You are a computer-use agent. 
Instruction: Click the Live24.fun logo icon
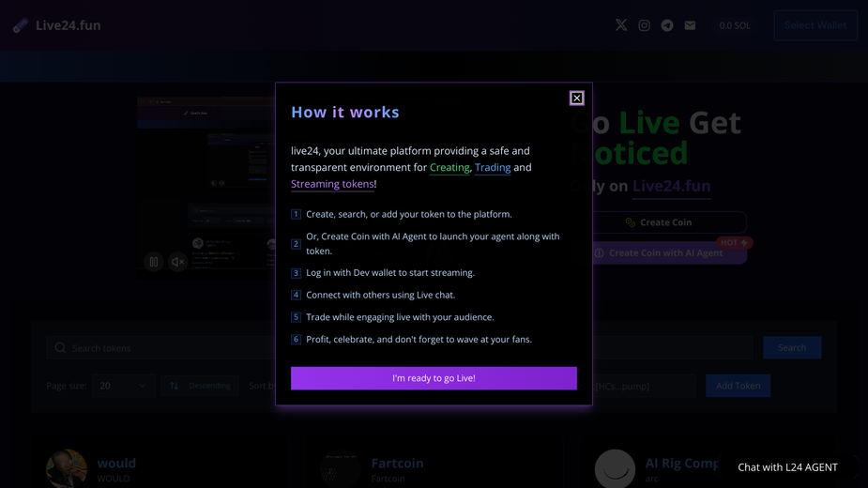[21, 25]
